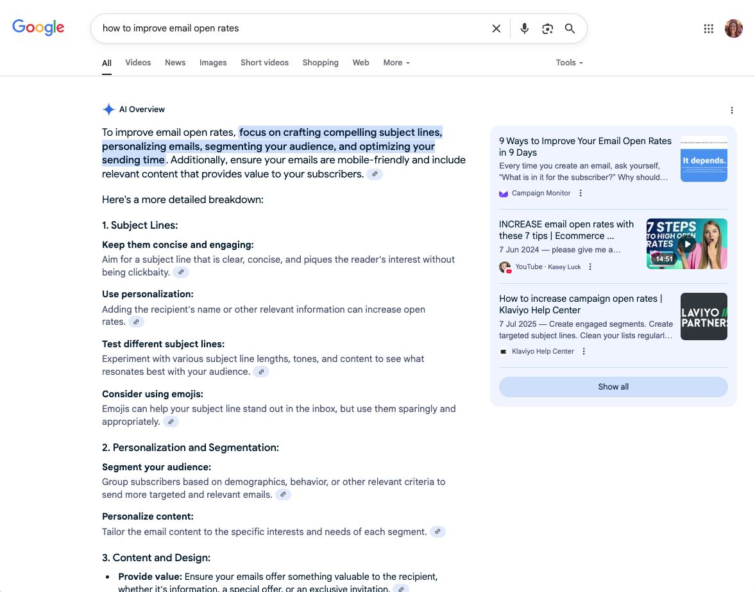Click 'Use personalization:' text
Screen dimensions: 755x592
coord(148,294)
